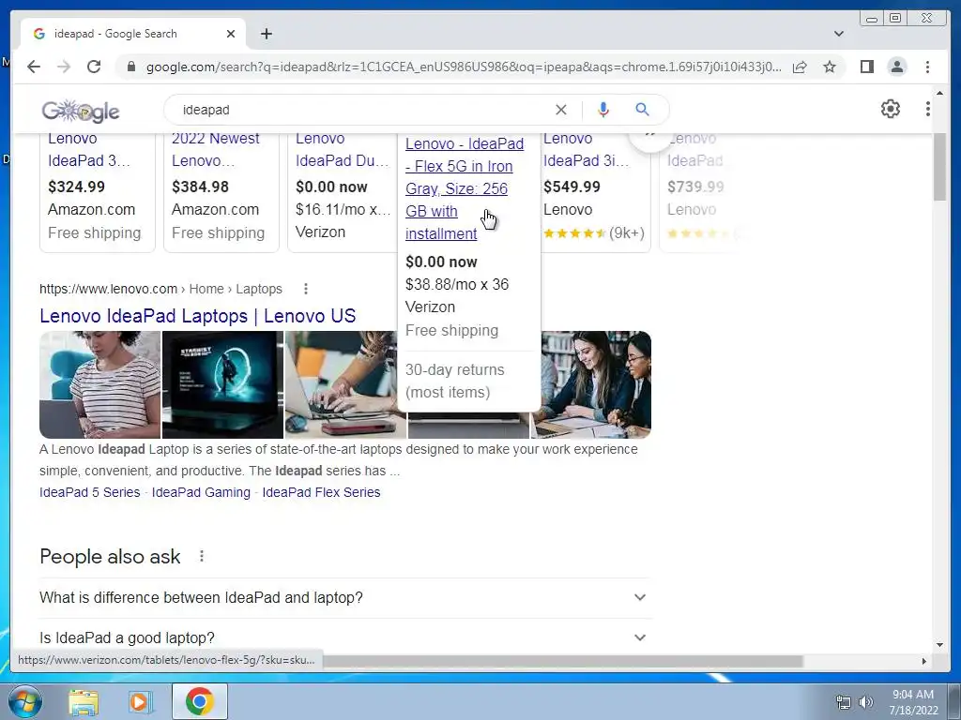Open the network status tray icon
Viewport: 961px width, 720px height.
pyautogui.click(x=844, y=702)
